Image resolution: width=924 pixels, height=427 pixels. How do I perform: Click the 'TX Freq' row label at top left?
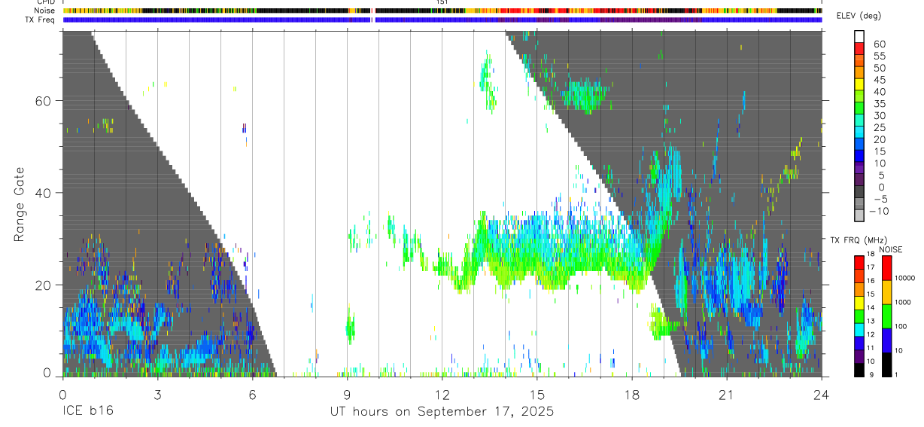coord(40,20)
